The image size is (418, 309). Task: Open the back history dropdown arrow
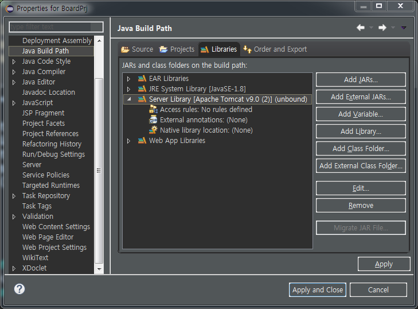click(371, 28)
